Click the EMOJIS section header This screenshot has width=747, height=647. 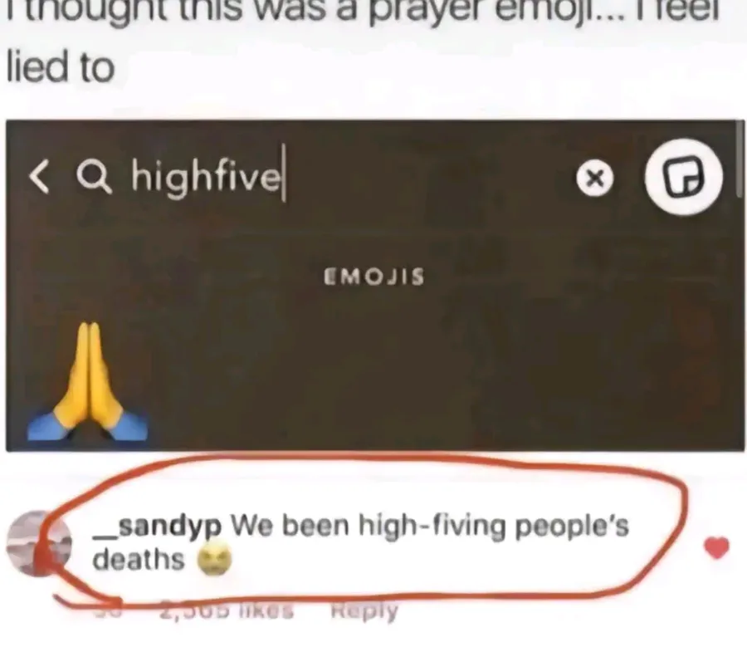click(x=374, y=277)
